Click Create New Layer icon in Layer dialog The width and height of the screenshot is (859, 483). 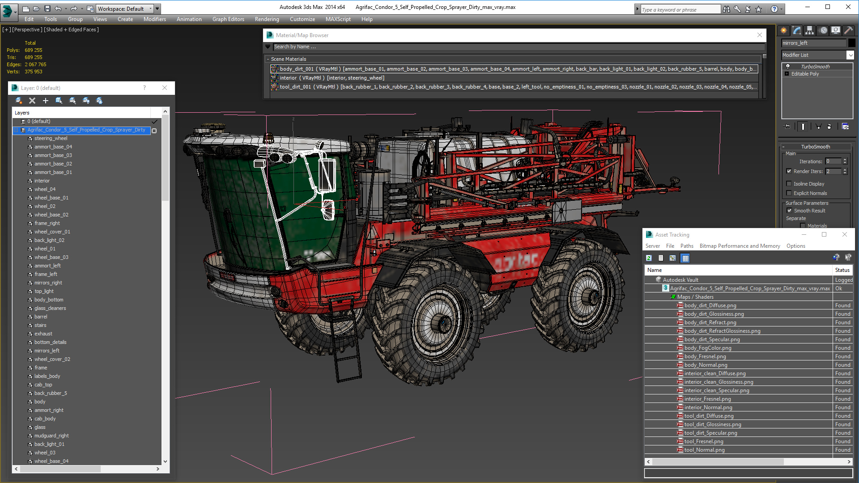pyautogui.click(x=19, y=101)
